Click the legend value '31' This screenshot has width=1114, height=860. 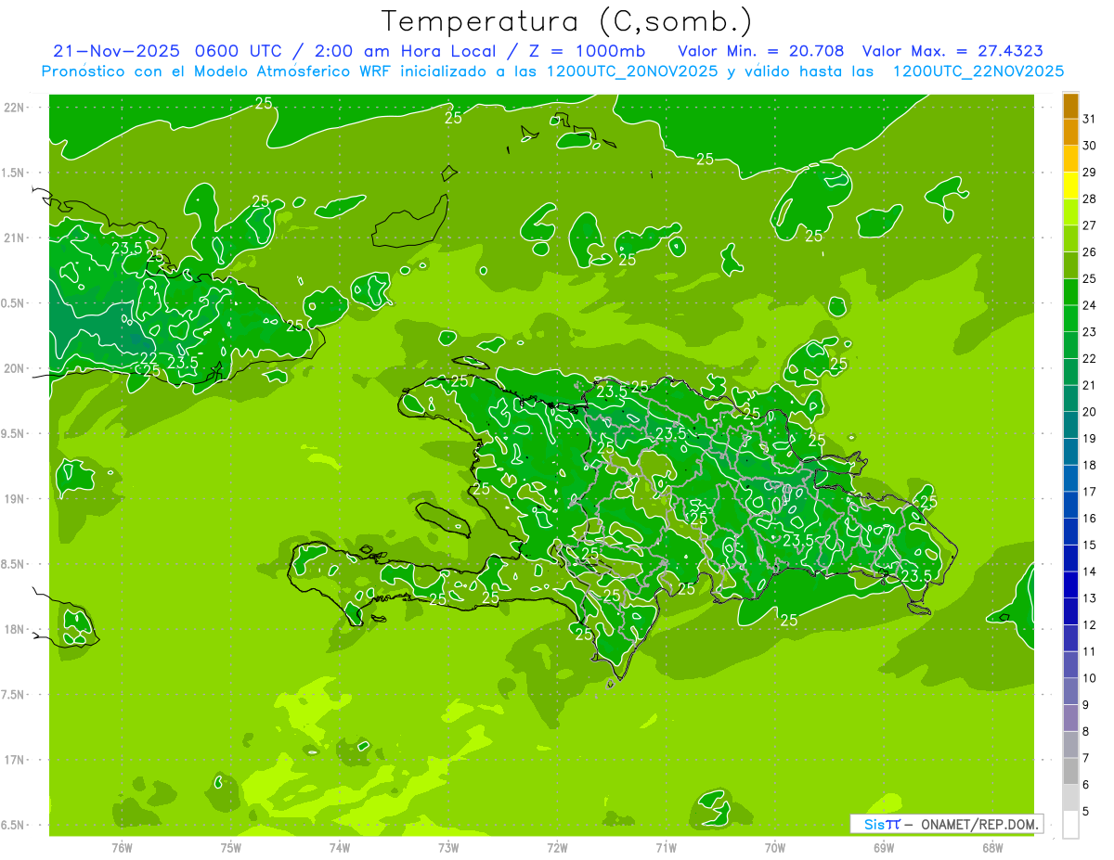[x=1090, y=119]
